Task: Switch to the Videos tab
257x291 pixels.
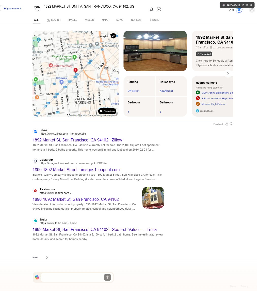Action: pos(89,20)
